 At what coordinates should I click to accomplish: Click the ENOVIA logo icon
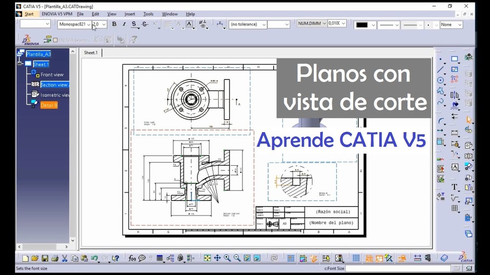30,40
